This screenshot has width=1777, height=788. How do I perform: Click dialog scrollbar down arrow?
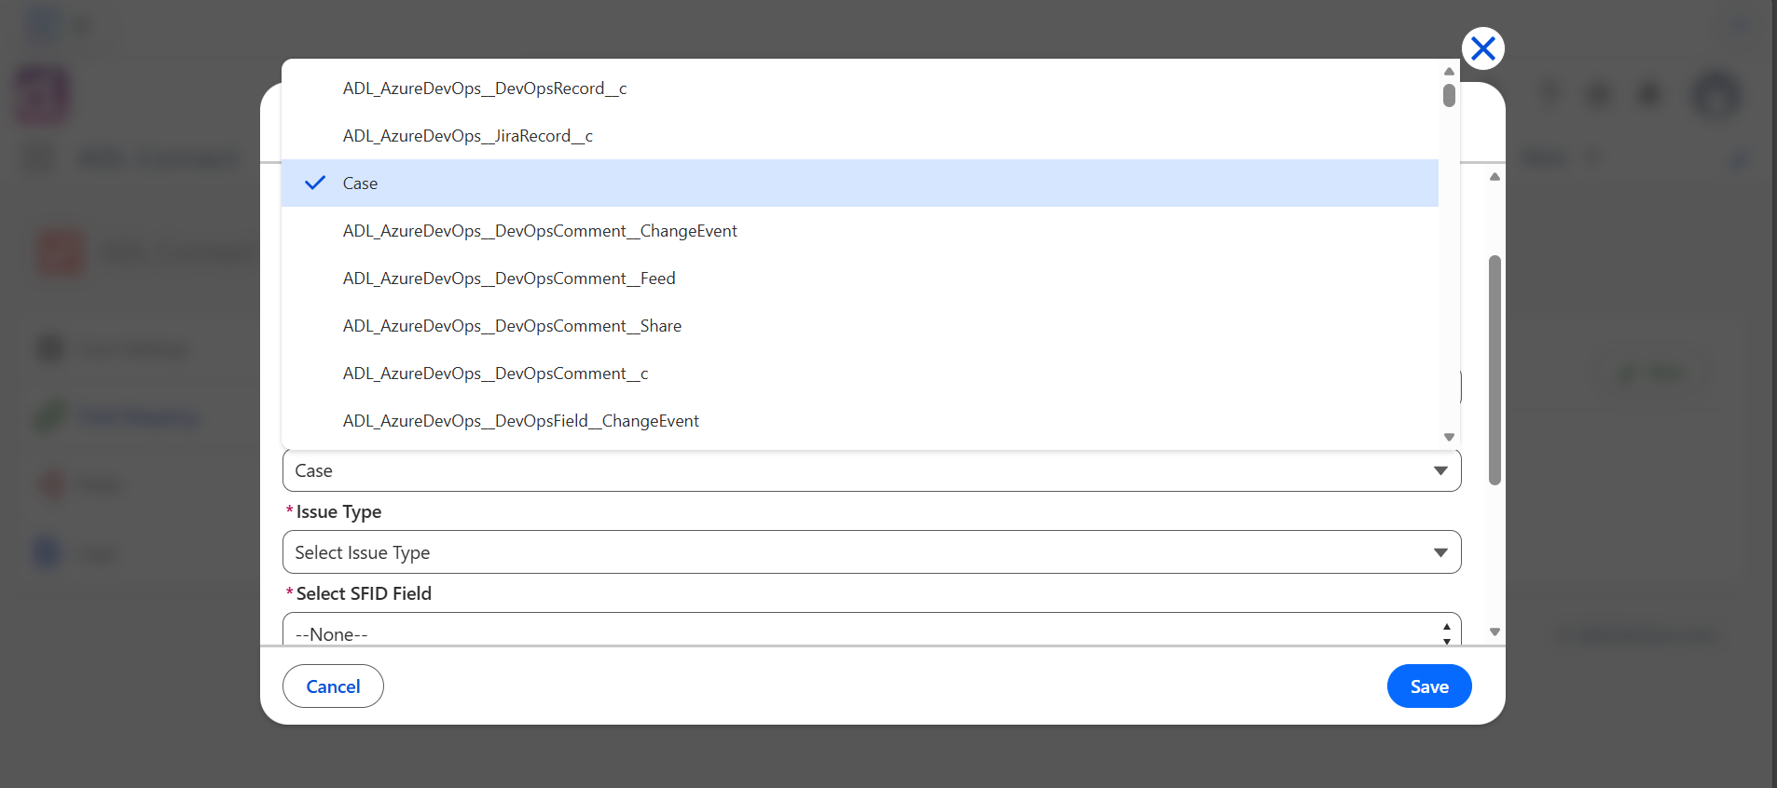pos(1495,632)
